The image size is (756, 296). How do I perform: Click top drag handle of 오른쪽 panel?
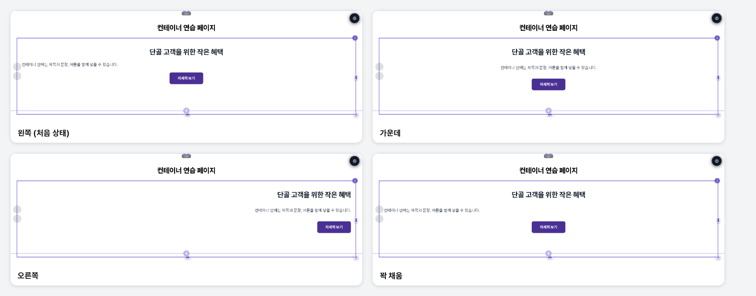click(186, 156)
